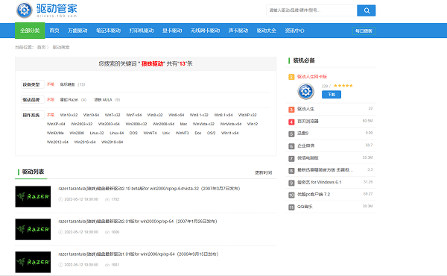Image resolution: width=447 pixels, height=276 pixels.
Task: Filter by OS/2 operating system
Action: [x=212, y=133]
